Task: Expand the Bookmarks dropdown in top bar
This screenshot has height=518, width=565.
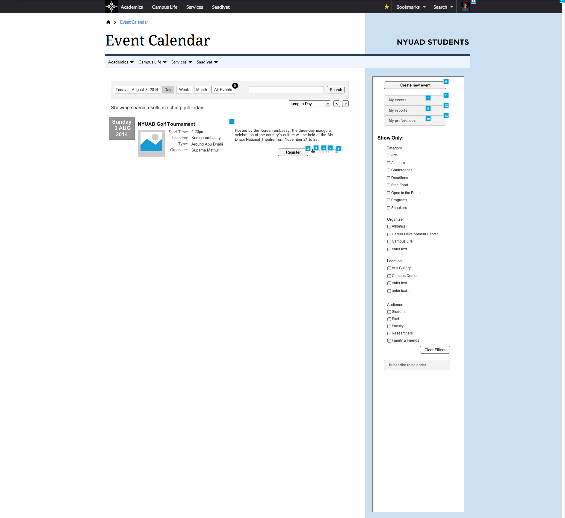Action: [411, 7]
